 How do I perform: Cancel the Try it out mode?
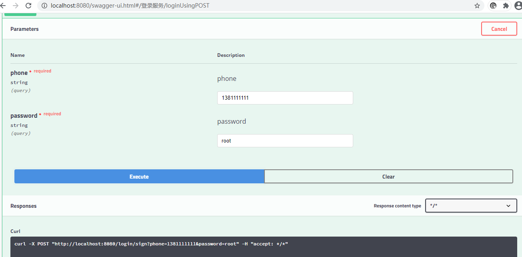pyautogui.click(x=499, y=29)
